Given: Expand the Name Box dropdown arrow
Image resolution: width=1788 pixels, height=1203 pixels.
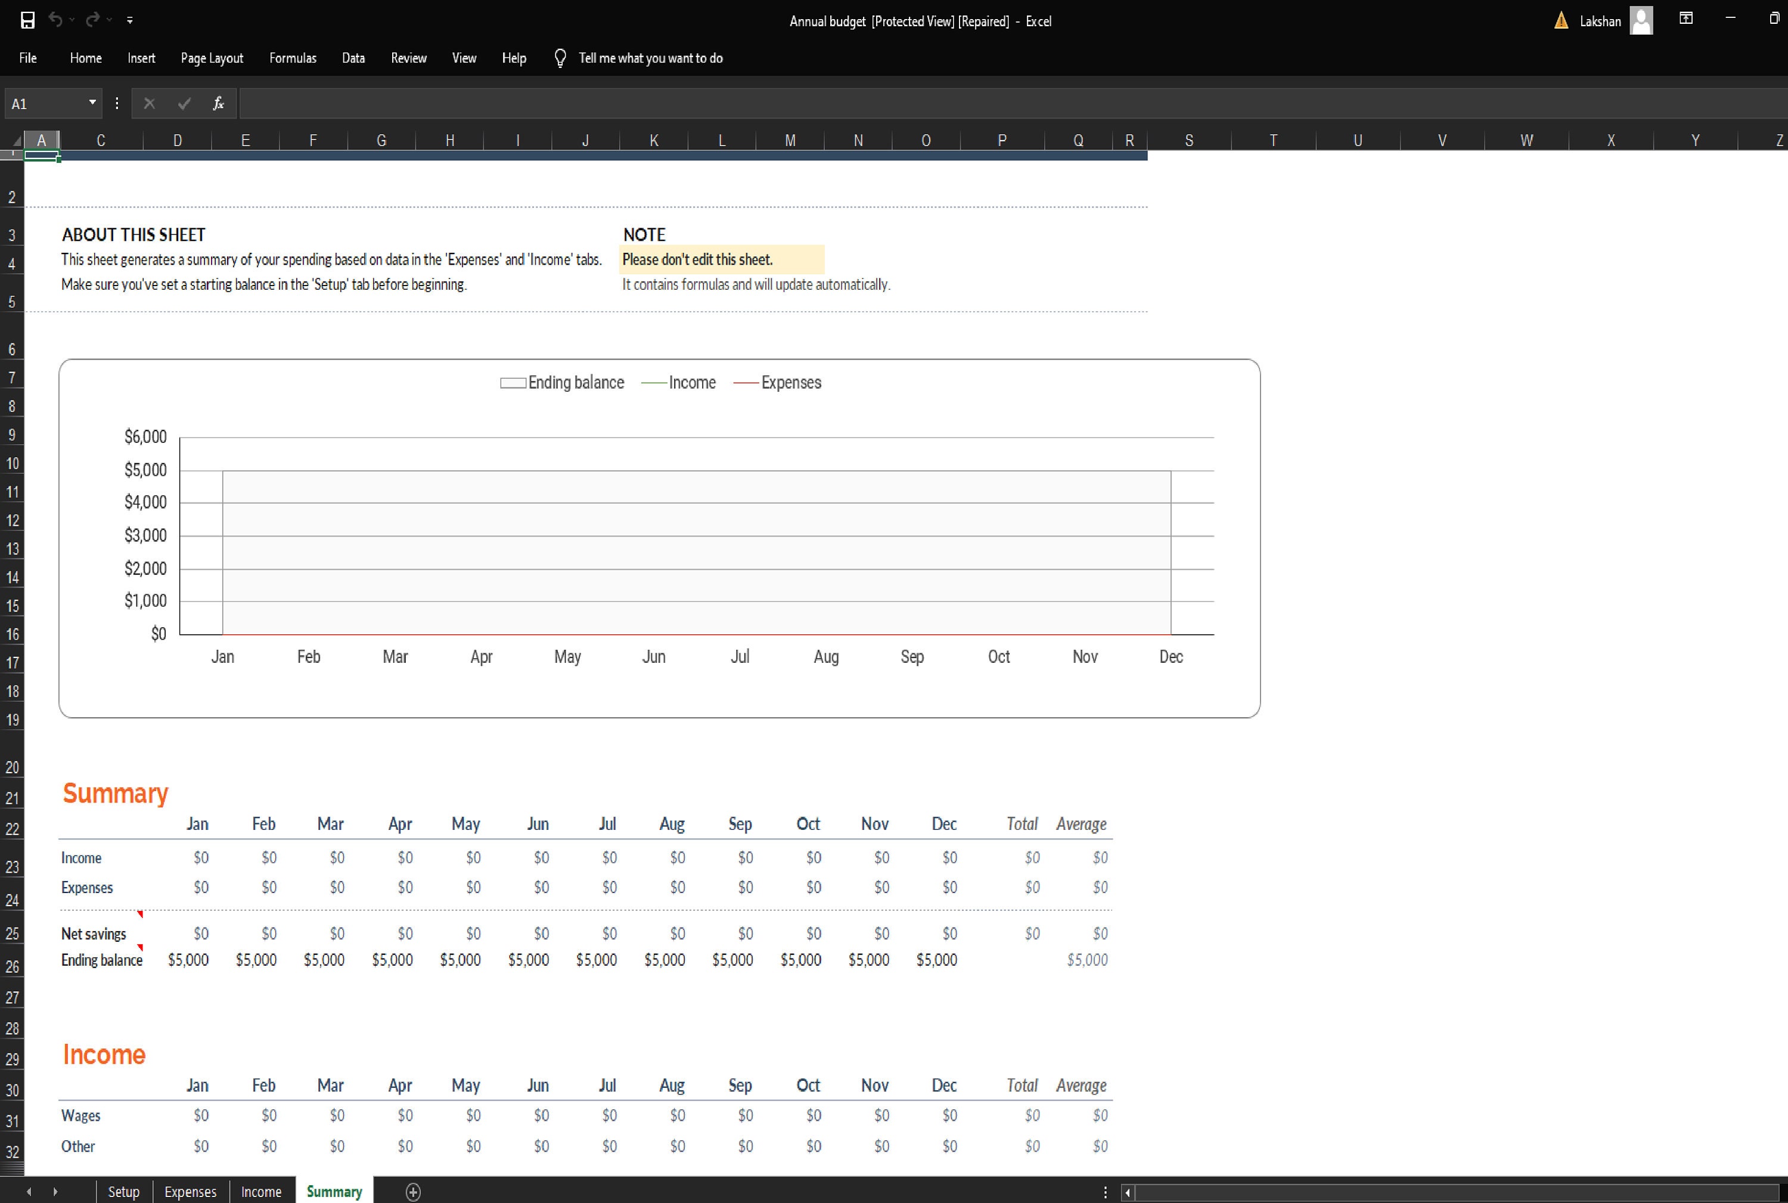Looking at the screenshot, I should (92, 103).
